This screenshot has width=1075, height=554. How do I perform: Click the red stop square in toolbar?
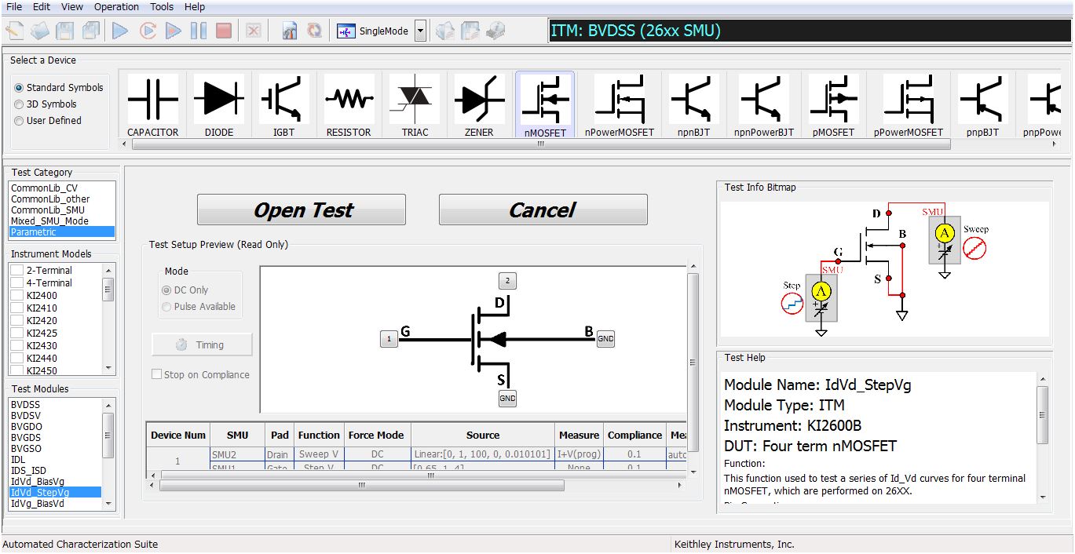(x=224, y=31)
